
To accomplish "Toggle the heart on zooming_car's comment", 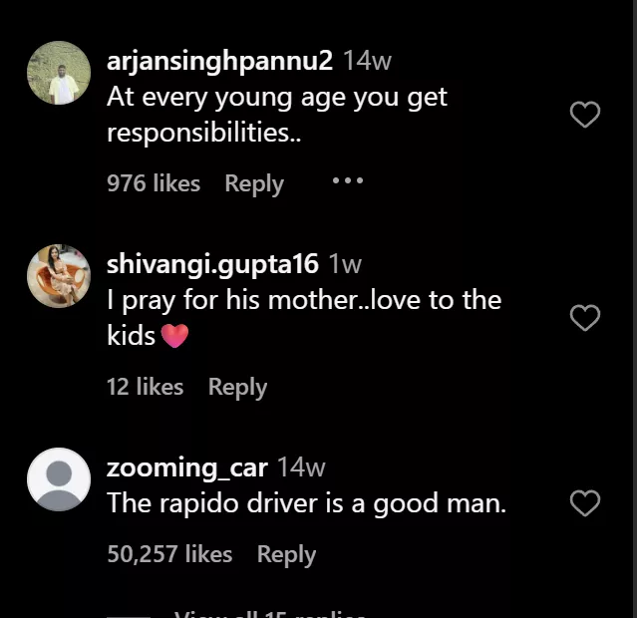I will (584, 503).
